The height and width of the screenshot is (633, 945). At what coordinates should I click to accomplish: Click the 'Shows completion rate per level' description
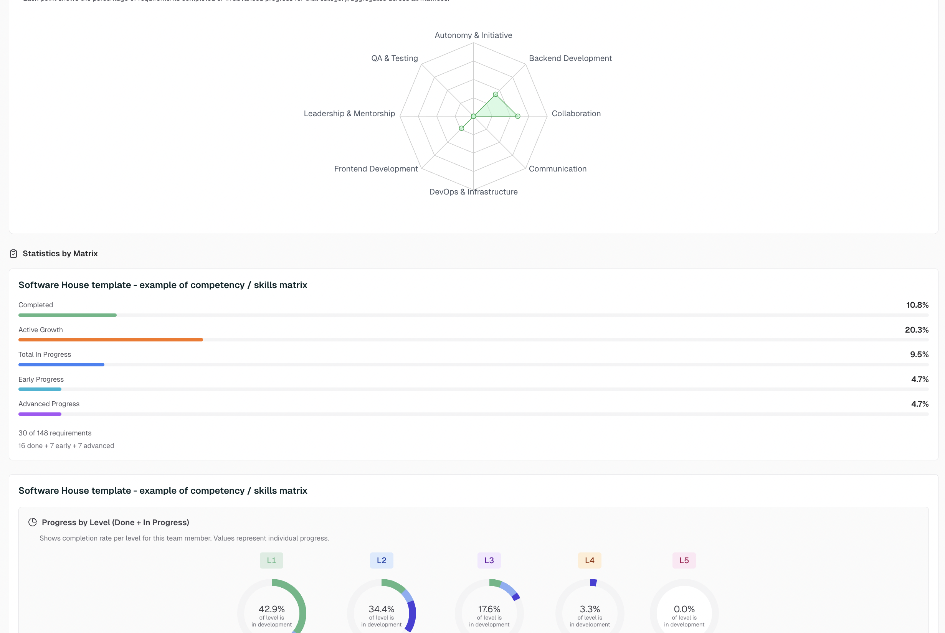pyautogui.click(x=184, y=539)
